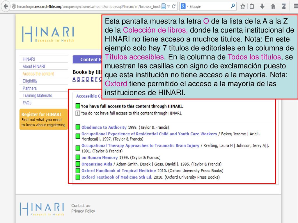
Task: Open the Partners sidebar link
Action: [29, 88]
